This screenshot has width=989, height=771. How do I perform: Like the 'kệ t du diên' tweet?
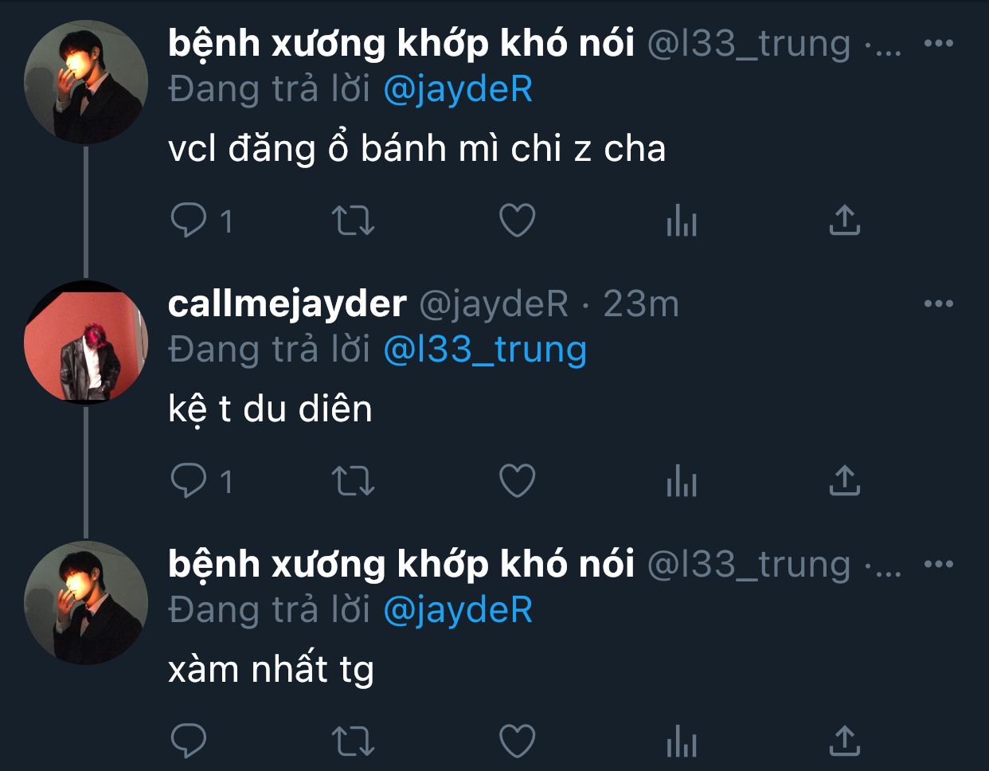coord(517,480)
